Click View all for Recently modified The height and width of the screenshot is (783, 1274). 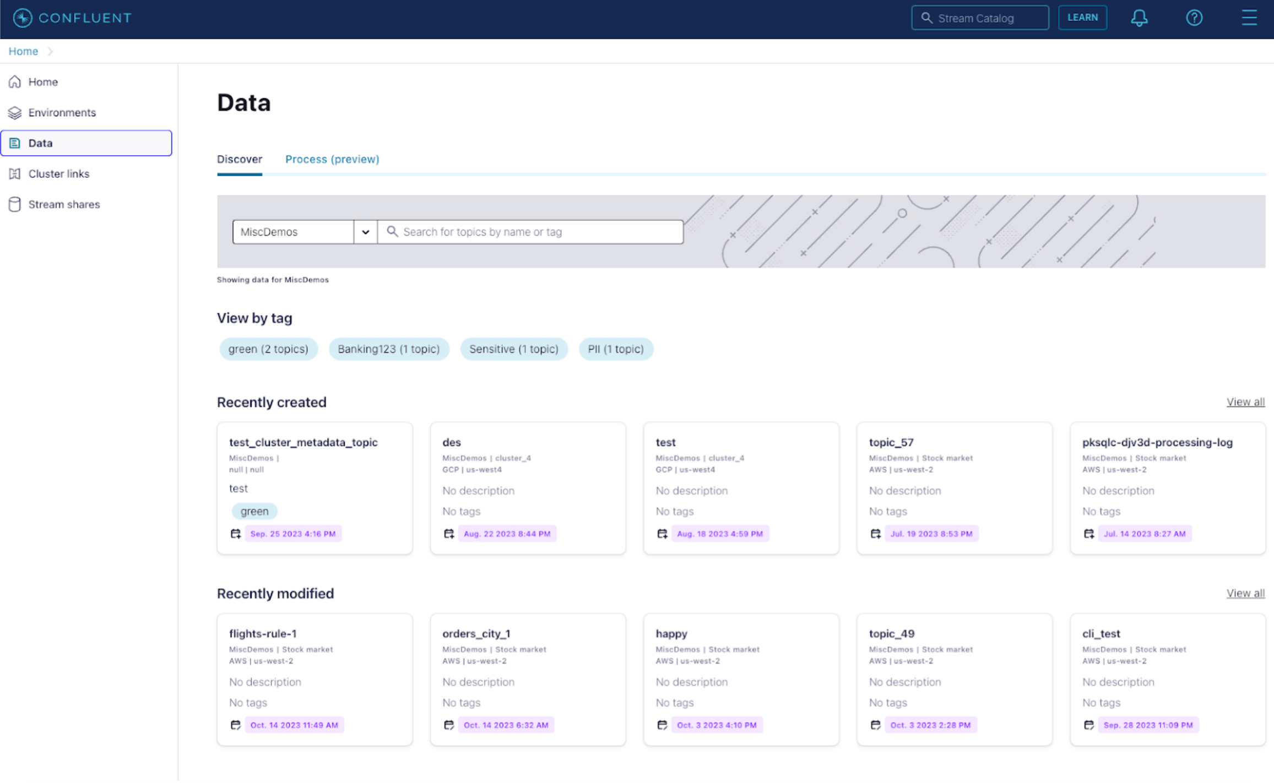1245,593
